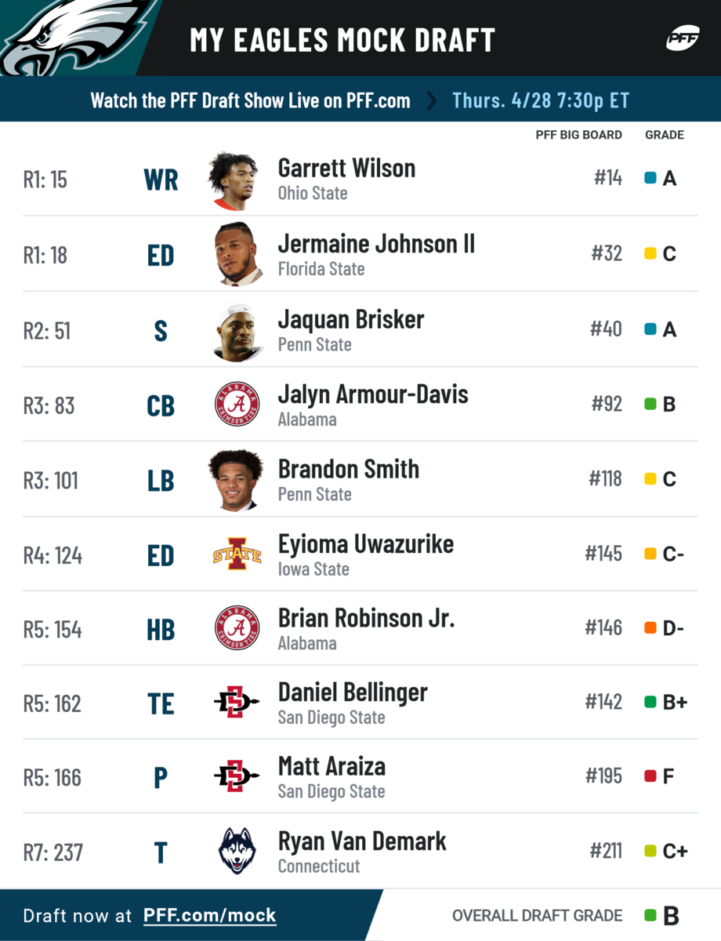The width and height of the screenshot is (721, 941).
Task: Click the Connecticut Huskies logo
Action: pos(237,851)
